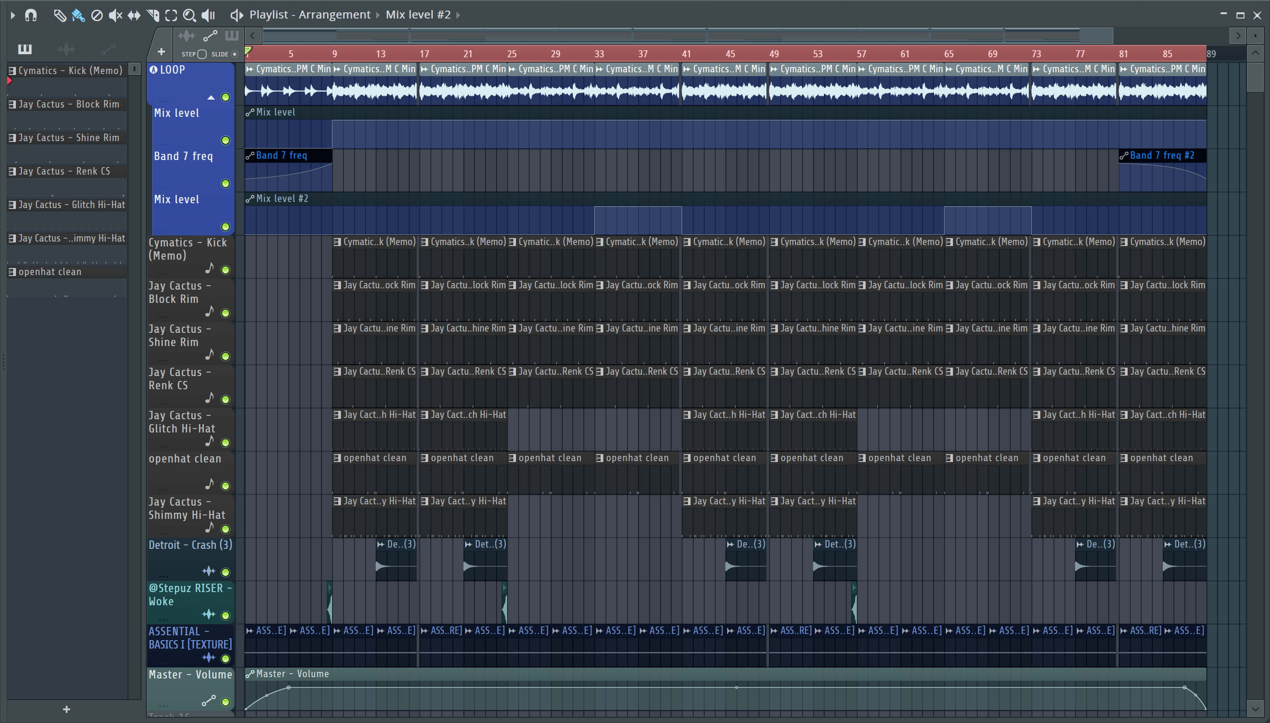This screenshot has width=1270, height=723.
Task: Click the up arrow of vertical scrollbar
Action: coord(1255,52)
